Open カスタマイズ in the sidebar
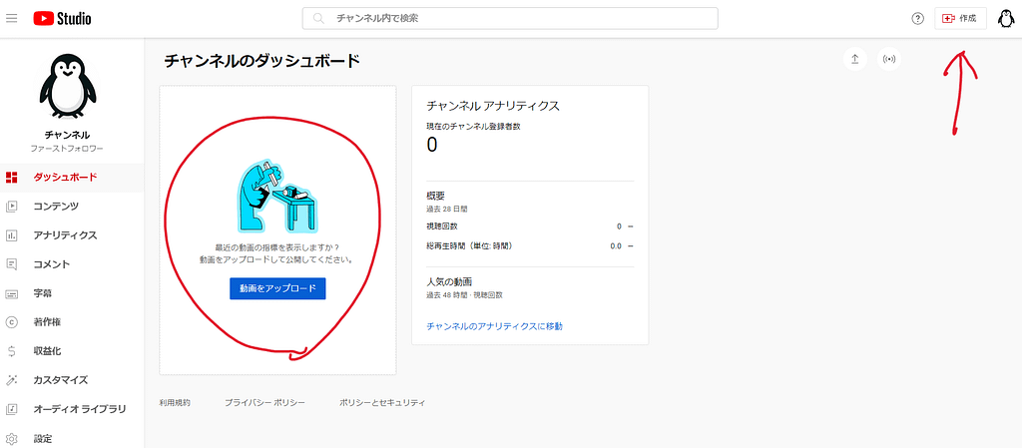The image size is (1022, 448). [60, 380]
